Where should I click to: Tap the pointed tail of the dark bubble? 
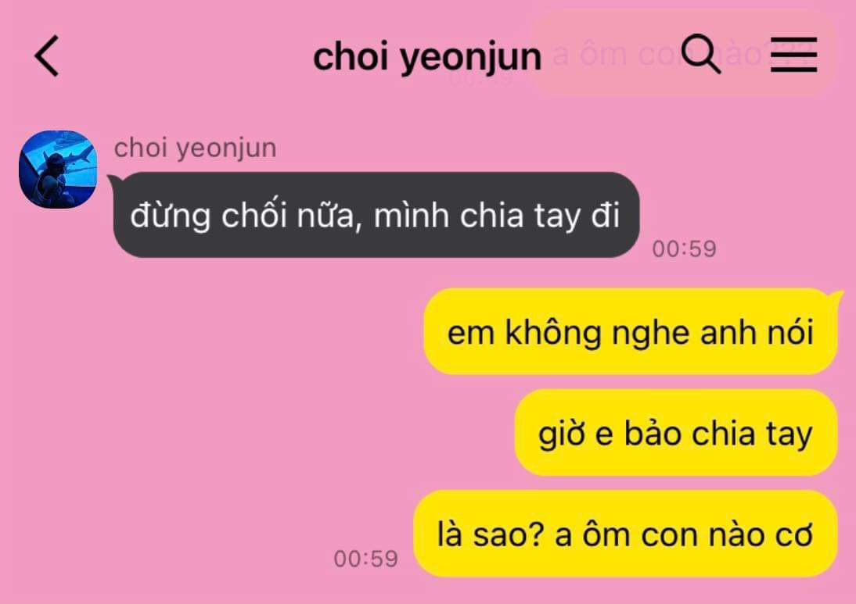coord(113,180)
